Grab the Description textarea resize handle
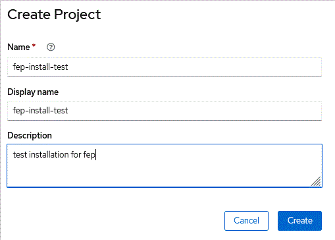The width and height of the screenshot is (335, 240). [x=316, y=181]
